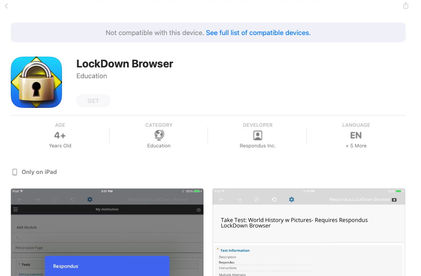421x276 pixels.
Task: Click the Category label above the globe
Action: coord(159,125)
